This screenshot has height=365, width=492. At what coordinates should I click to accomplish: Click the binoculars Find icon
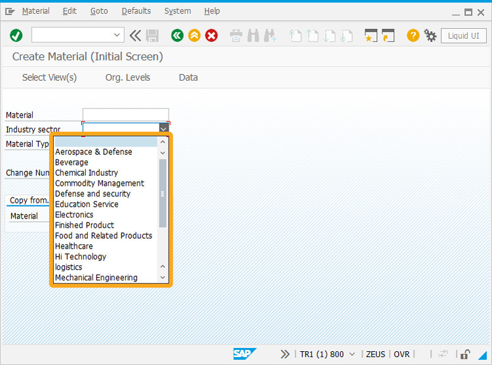tap(253, 35)
